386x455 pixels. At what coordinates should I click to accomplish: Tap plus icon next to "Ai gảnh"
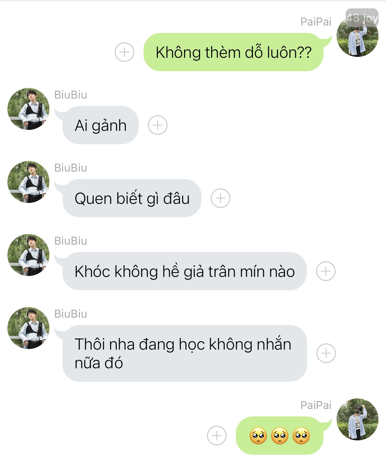tap(158, 125)
